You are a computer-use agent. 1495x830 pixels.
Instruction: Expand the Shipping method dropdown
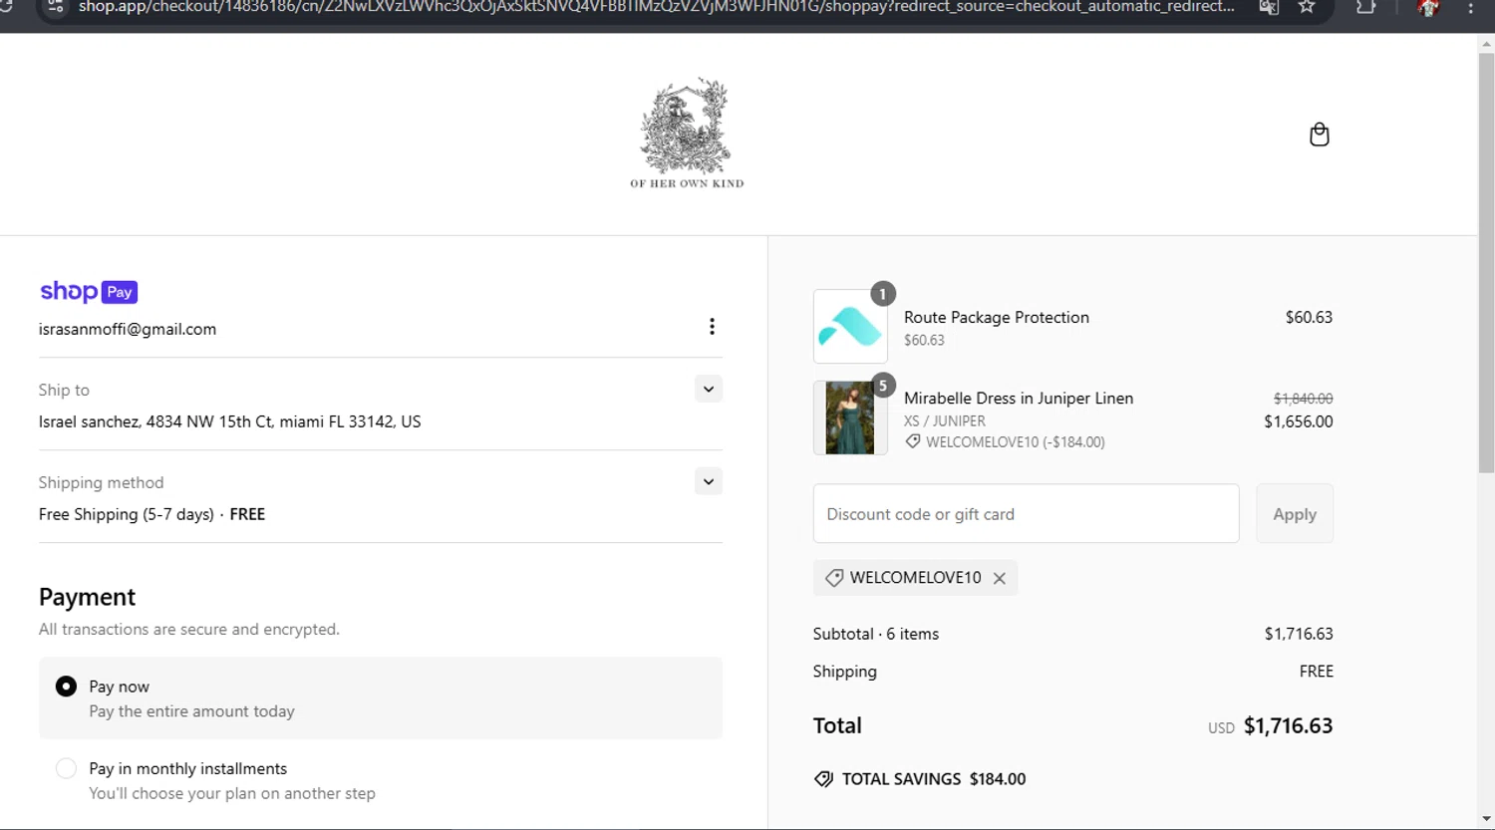click(709, 481)
